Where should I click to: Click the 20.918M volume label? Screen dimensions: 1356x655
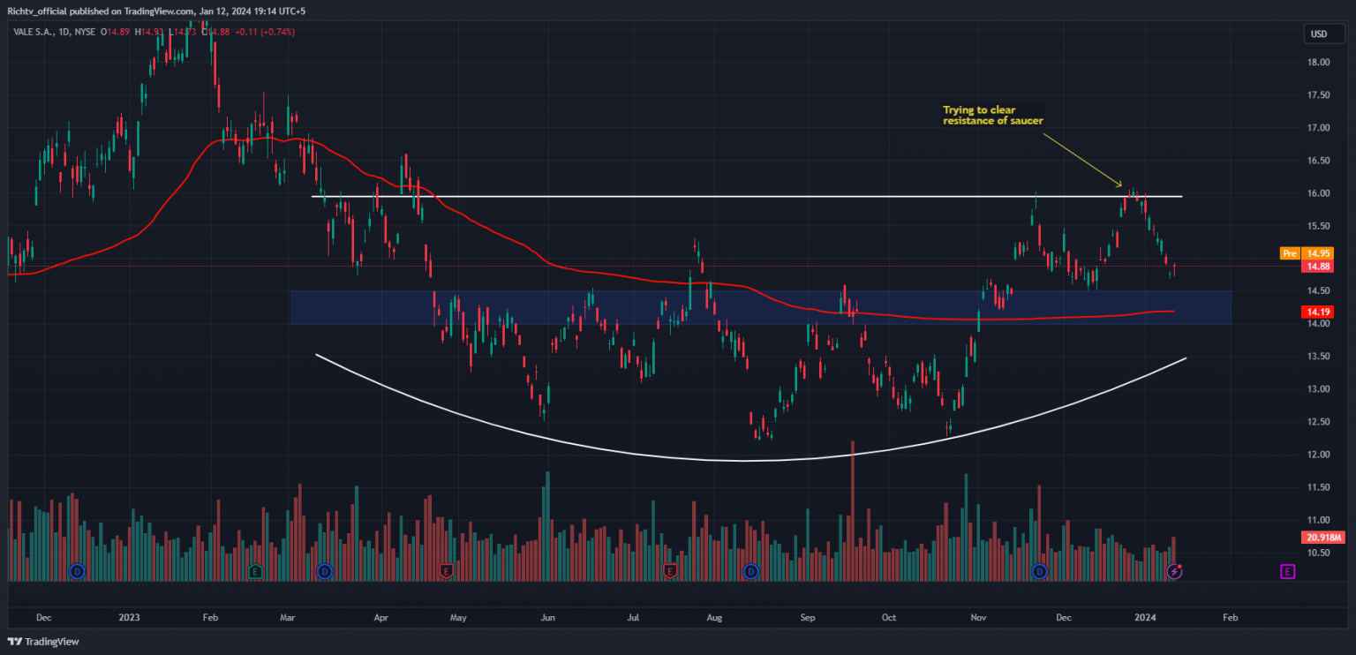coord(1322,538)
